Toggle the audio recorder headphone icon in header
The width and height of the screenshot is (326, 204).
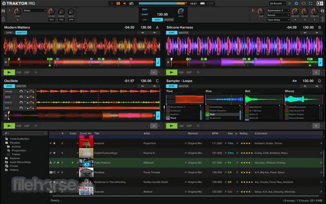303,3
